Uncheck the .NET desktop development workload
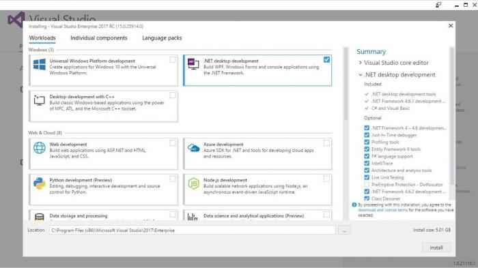This screenshot has width=478, height=268. coord(326,60)
